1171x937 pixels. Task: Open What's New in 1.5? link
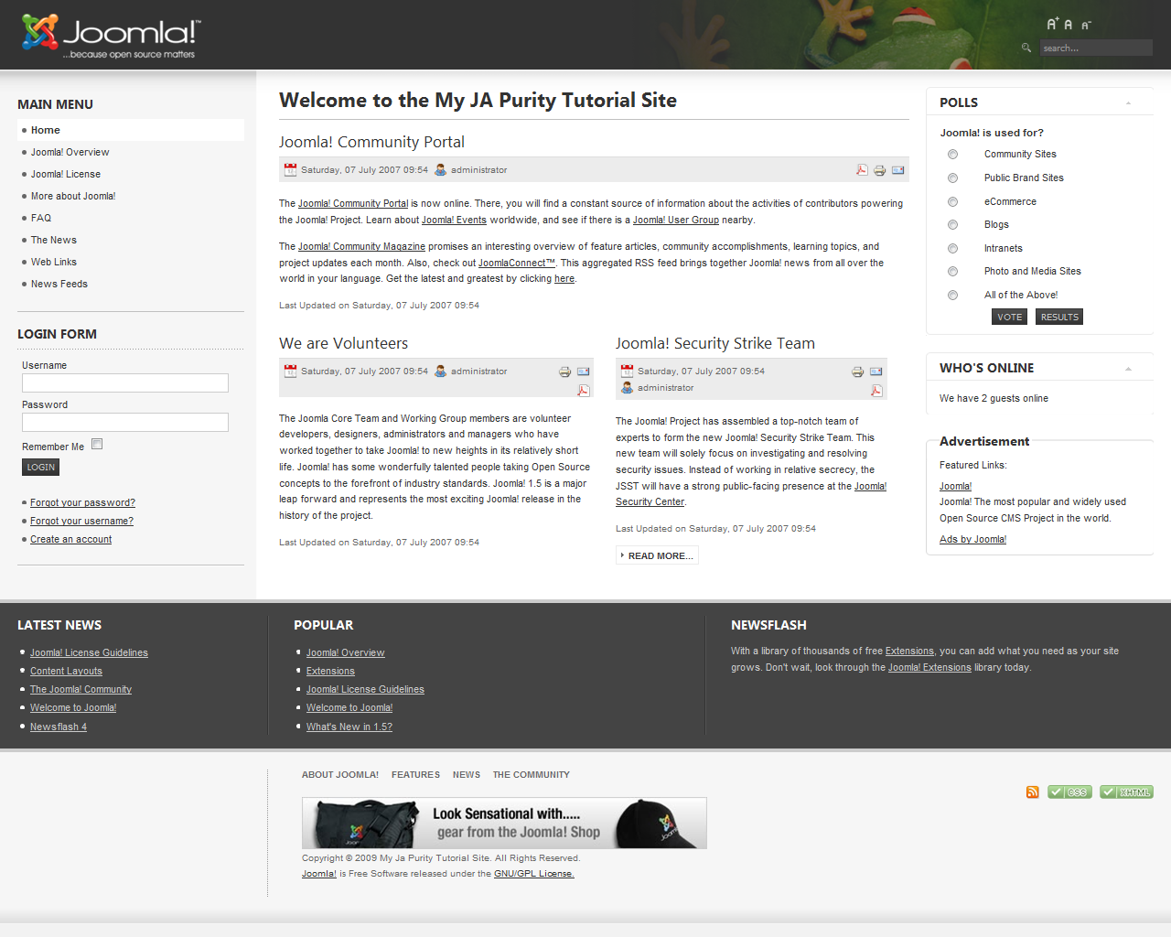click(x=349, y=727)
